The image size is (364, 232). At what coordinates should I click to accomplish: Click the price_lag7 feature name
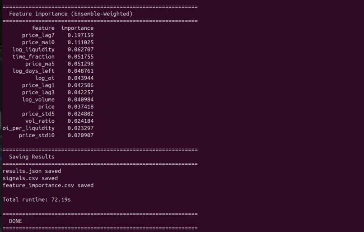[x=38, y=35]
